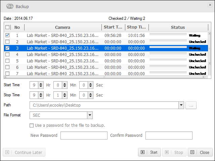Image resolution: width=215 pixels, height=161 pixels.
Task: Click the Stop Time second stepper arrows
Action: tap(90, 95)
